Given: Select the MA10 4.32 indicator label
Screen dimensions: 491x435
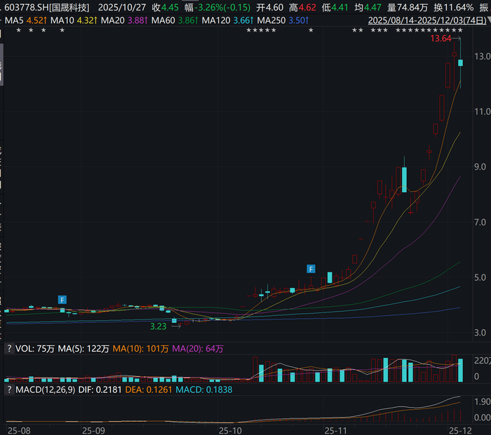Looking at the screenshot, I should (x=74, y=20).
